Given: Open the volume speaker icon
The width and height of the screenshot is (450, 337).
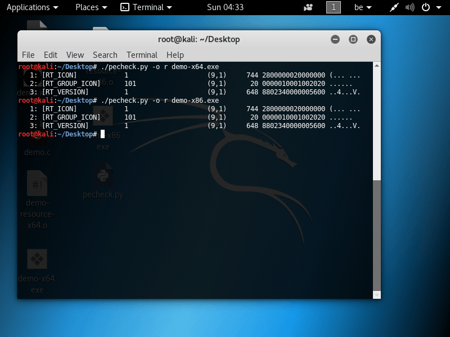Looking at the screenshot, I should [x=410, y=7].
